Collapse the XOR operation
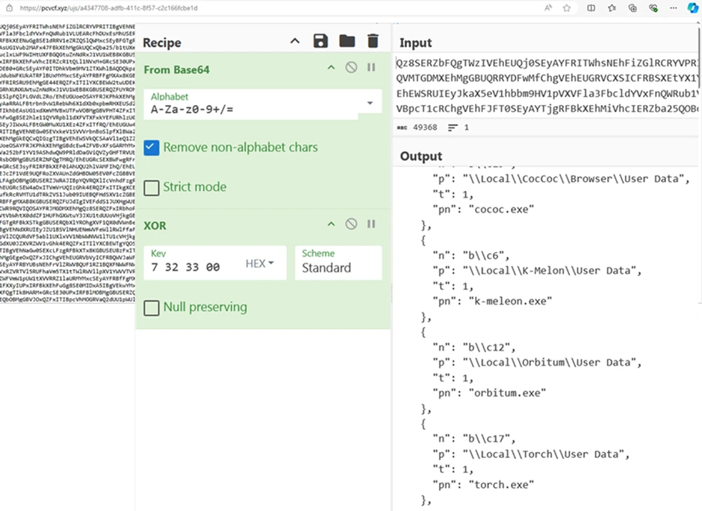 [331, 225]
